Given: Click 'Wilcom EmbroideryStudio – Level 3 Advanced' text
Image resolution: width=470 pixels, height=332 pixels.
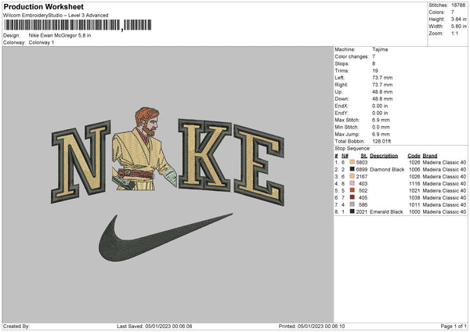Looking at the screenshot, I should point(56,16).
